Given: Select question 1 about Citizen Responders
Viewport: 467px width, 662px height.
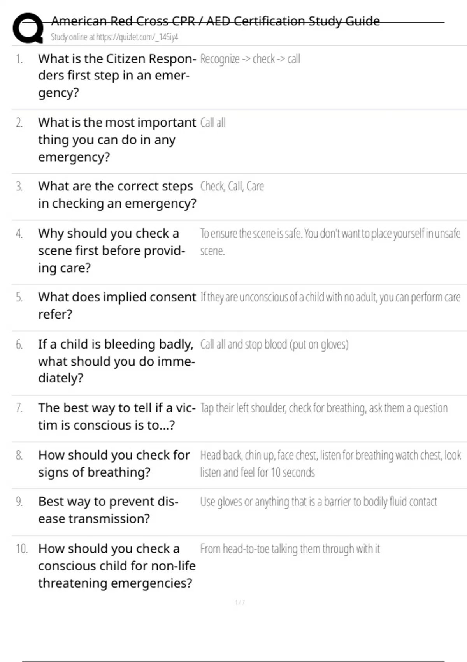Looking at the screenshot, I should click(x=116, y=76).
